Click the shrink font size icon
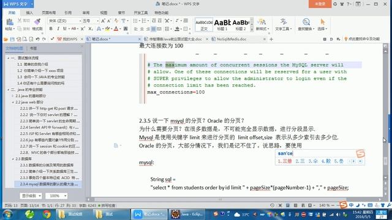 [x=110, y=21]
